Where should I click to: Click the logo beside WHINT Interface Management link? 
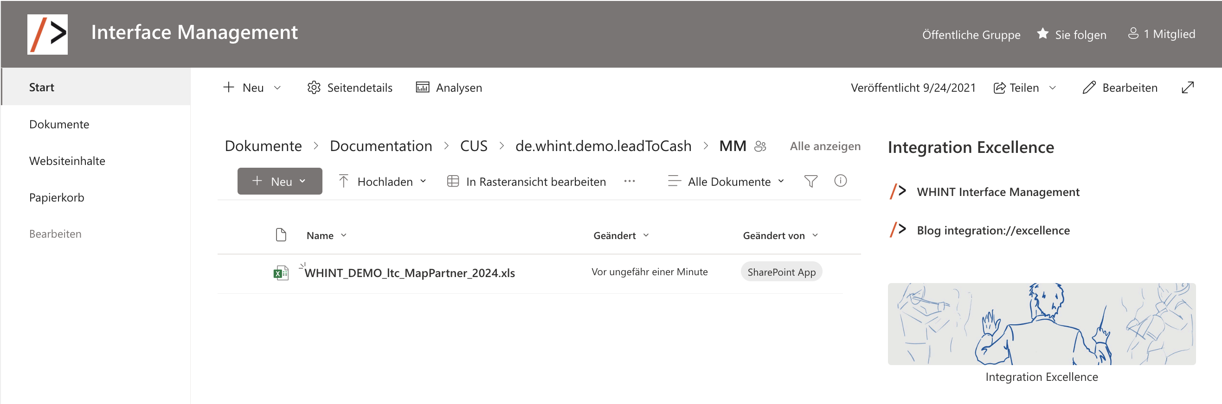898,191
